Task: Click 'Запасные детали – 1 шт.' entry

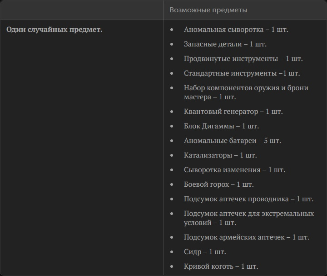Action: (x=225, y=44)
